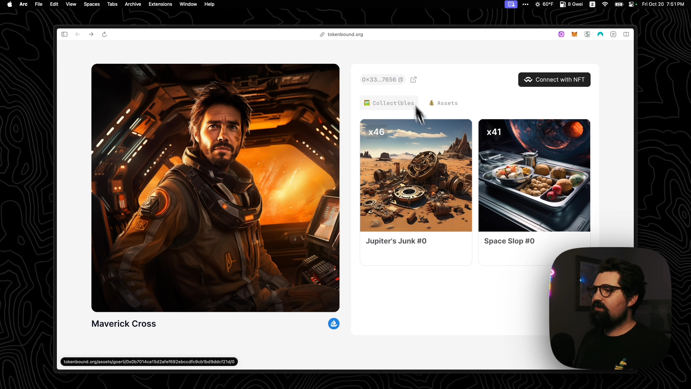
Task: Click the page reload button
Action: 104,34
